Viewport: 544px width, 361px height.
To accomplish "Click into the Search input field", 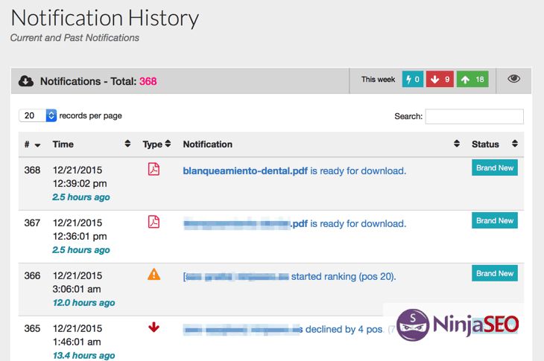I will pos(474,117).
